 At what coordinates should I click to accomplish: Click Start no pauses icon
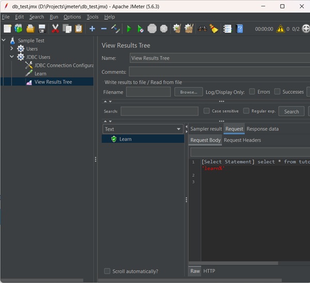(x=141, y=29)
